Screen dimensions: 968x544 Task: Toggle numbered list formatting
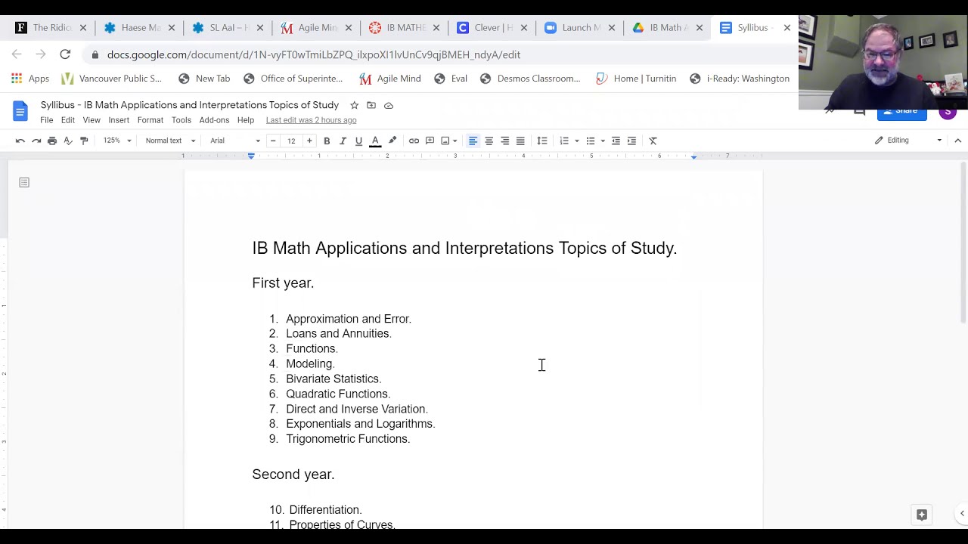(564, 141)
